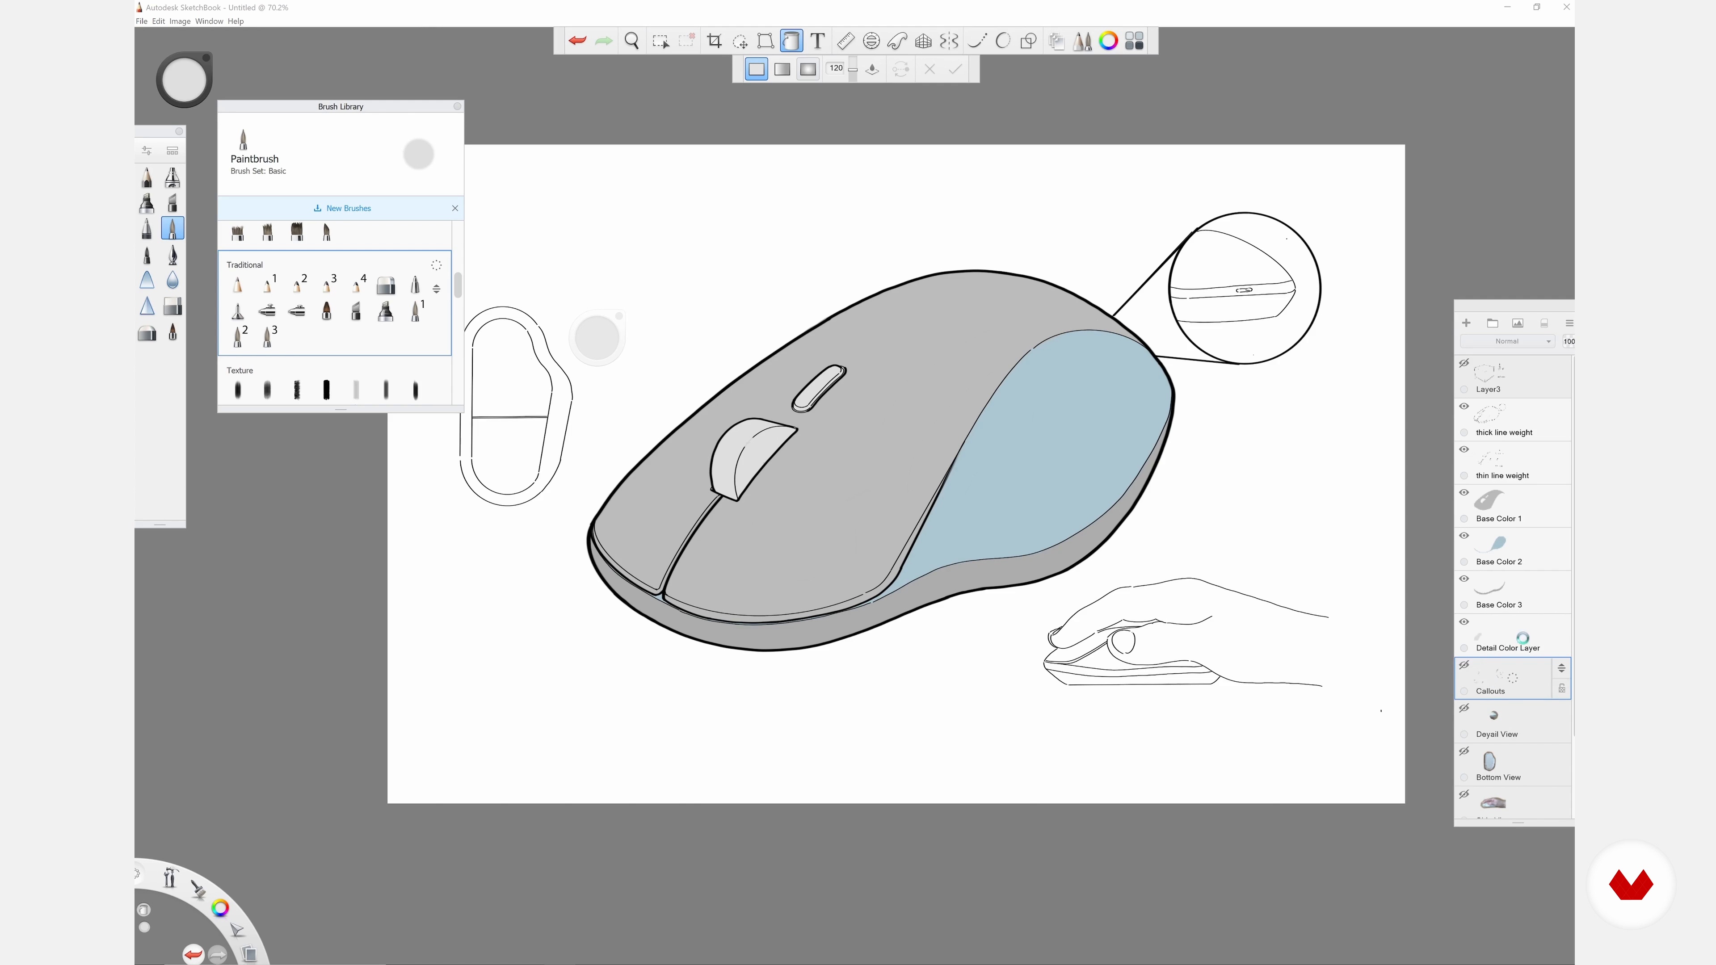Open the Color Editor wheel in toolbar

(1108, 41)
